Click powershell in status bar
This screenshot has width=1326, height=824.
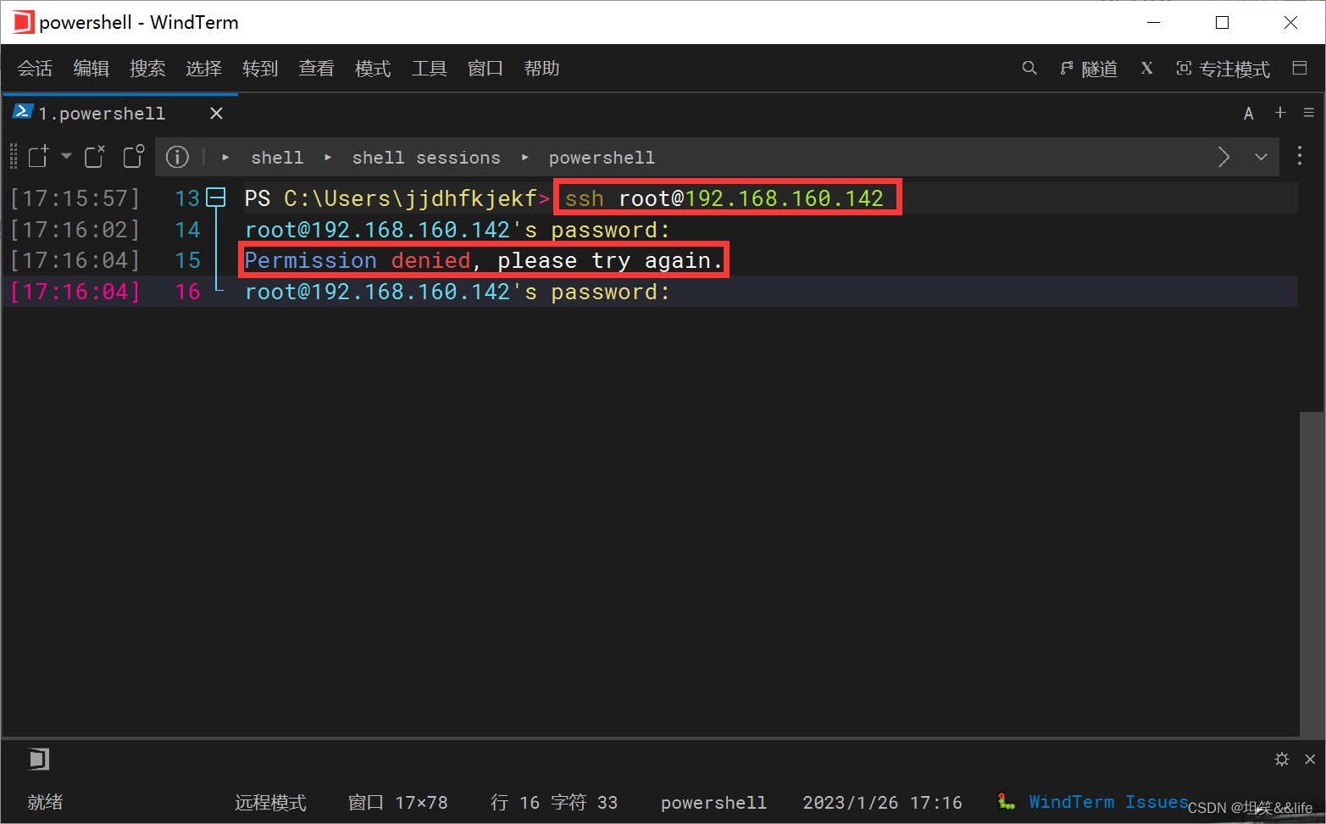click(x=713, y=802)
